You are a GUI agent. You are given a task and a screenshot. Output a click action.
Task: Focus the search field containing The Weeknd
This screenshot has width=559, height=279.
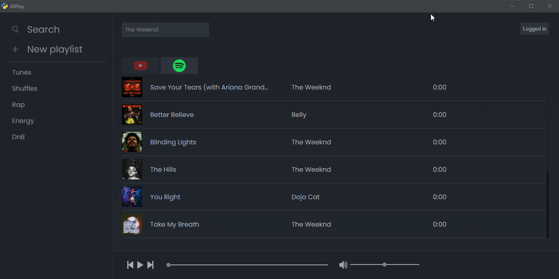(166, 30)
